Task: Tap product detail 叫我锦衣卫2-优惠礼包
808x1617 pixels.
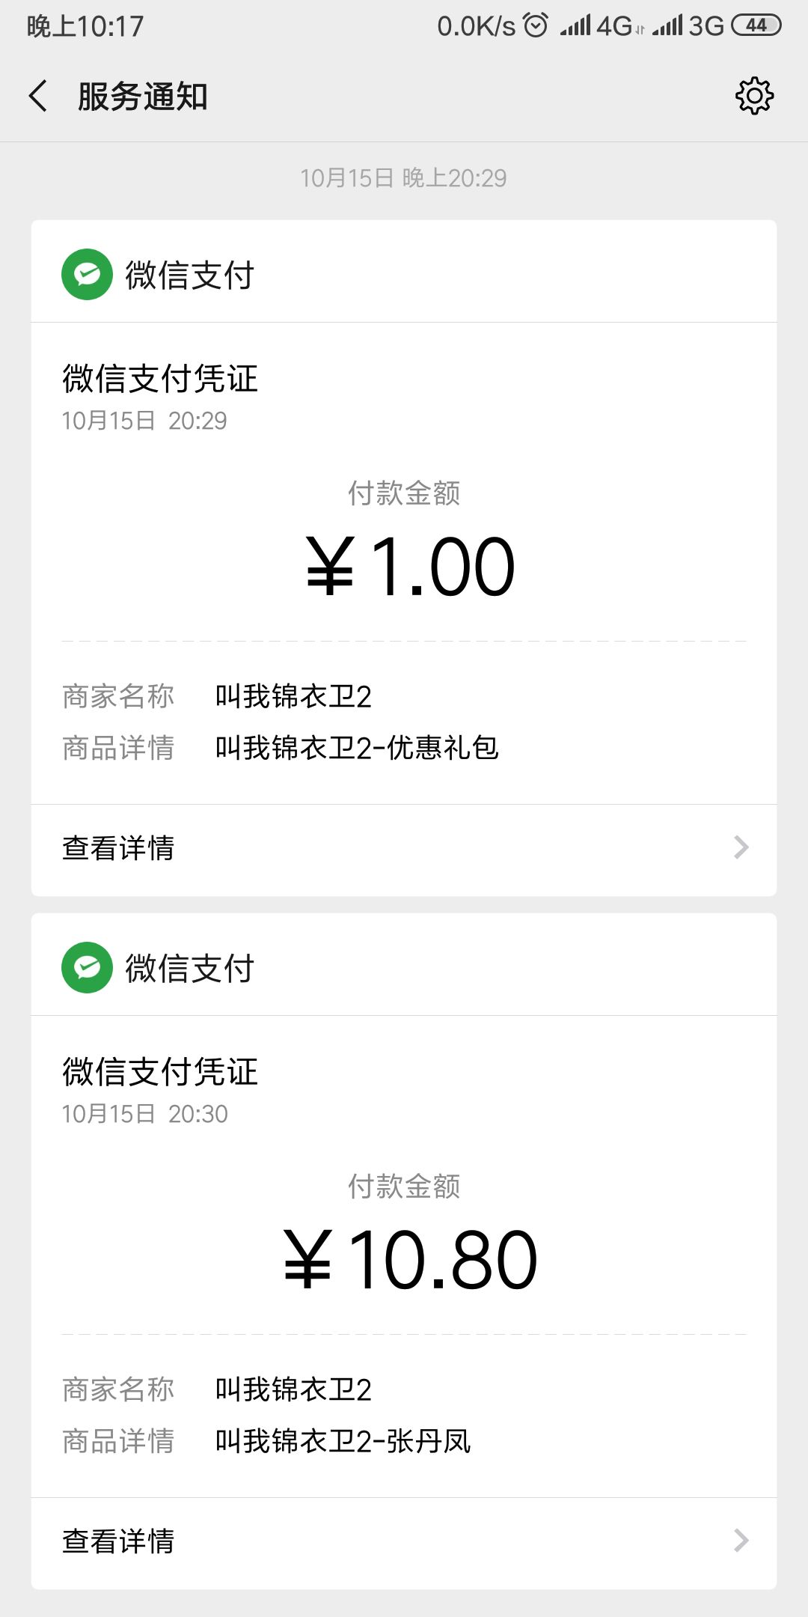Action: click(x=357, y=748)
